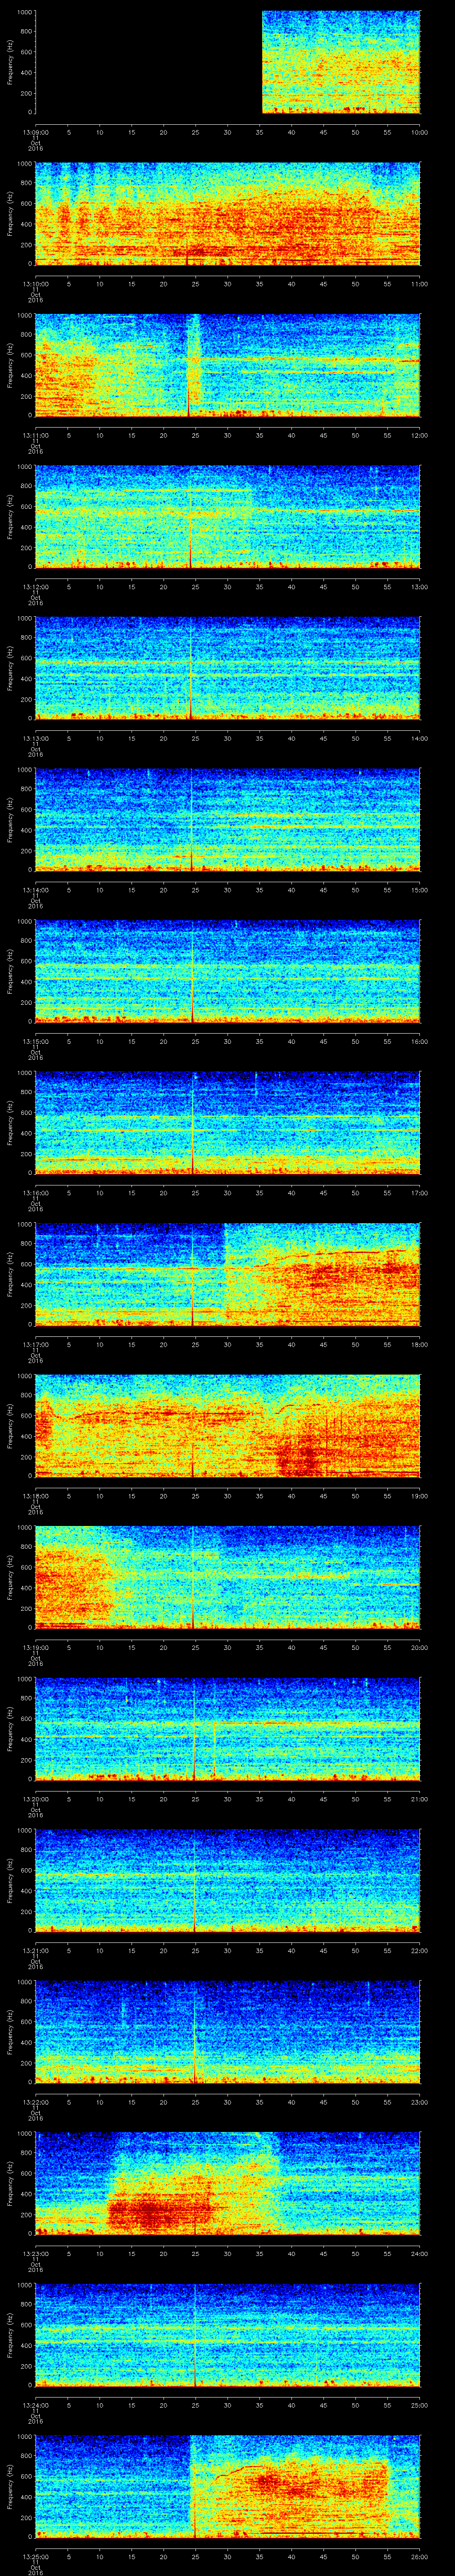Click the '18:00' end time label
The image size is (455, 2576).
click(420, 1344)
